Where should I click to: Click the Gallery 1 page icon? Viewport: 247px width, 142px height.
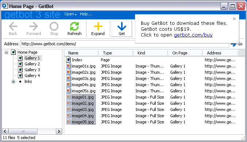20,58
